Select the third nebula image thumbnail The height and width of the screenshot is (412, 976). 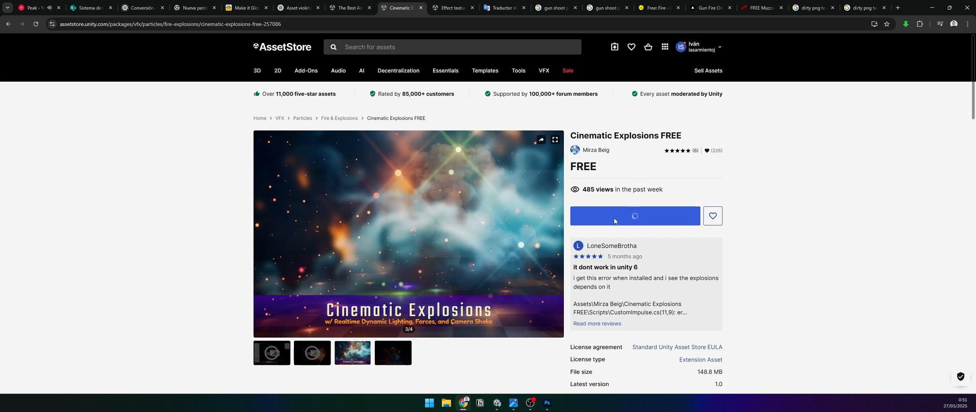click(x=353, y=353)
